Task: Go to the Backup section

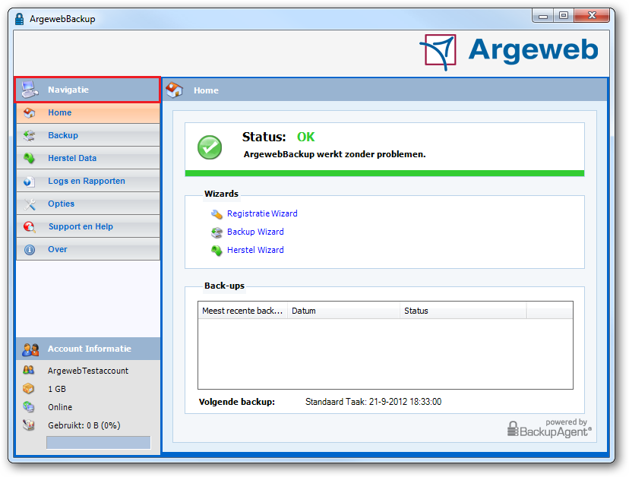Action: [88, 136]
